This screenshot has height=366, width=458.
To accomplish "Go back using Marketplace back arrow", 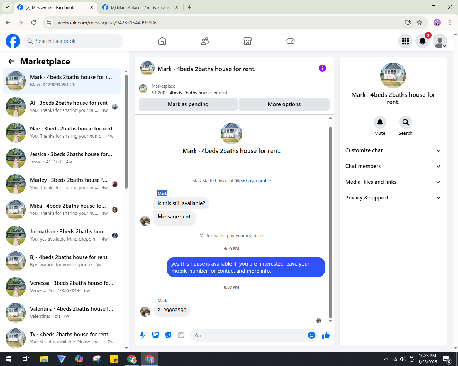I will 11,61.
